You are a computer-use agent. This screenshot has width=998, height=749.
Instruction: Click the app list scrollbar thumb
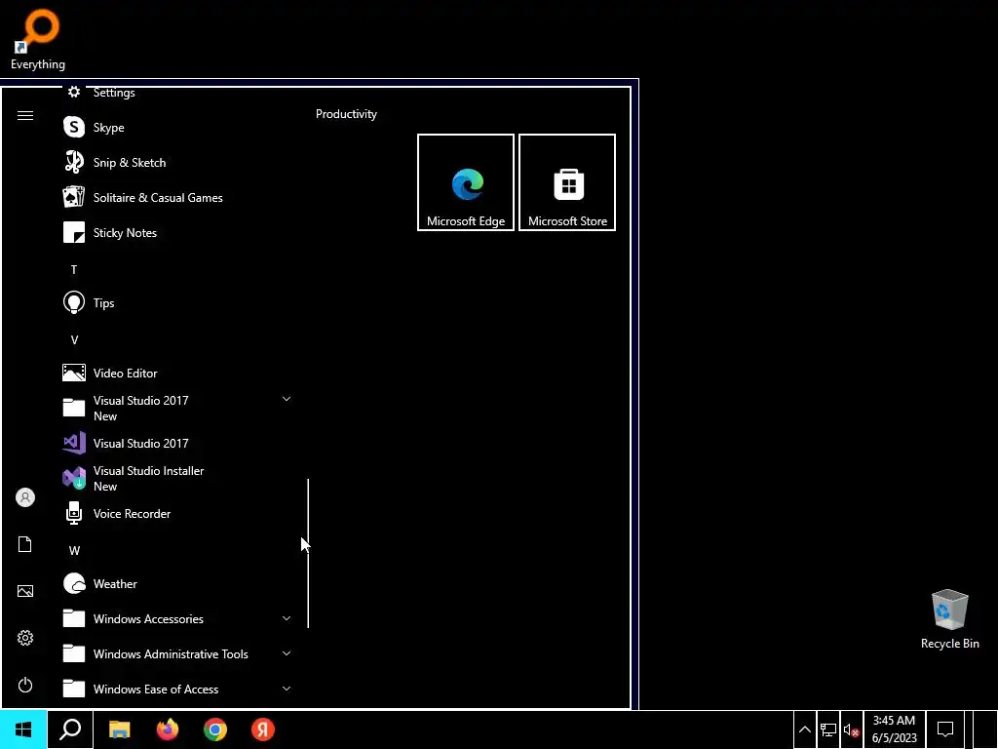click(x=308, y=554)
